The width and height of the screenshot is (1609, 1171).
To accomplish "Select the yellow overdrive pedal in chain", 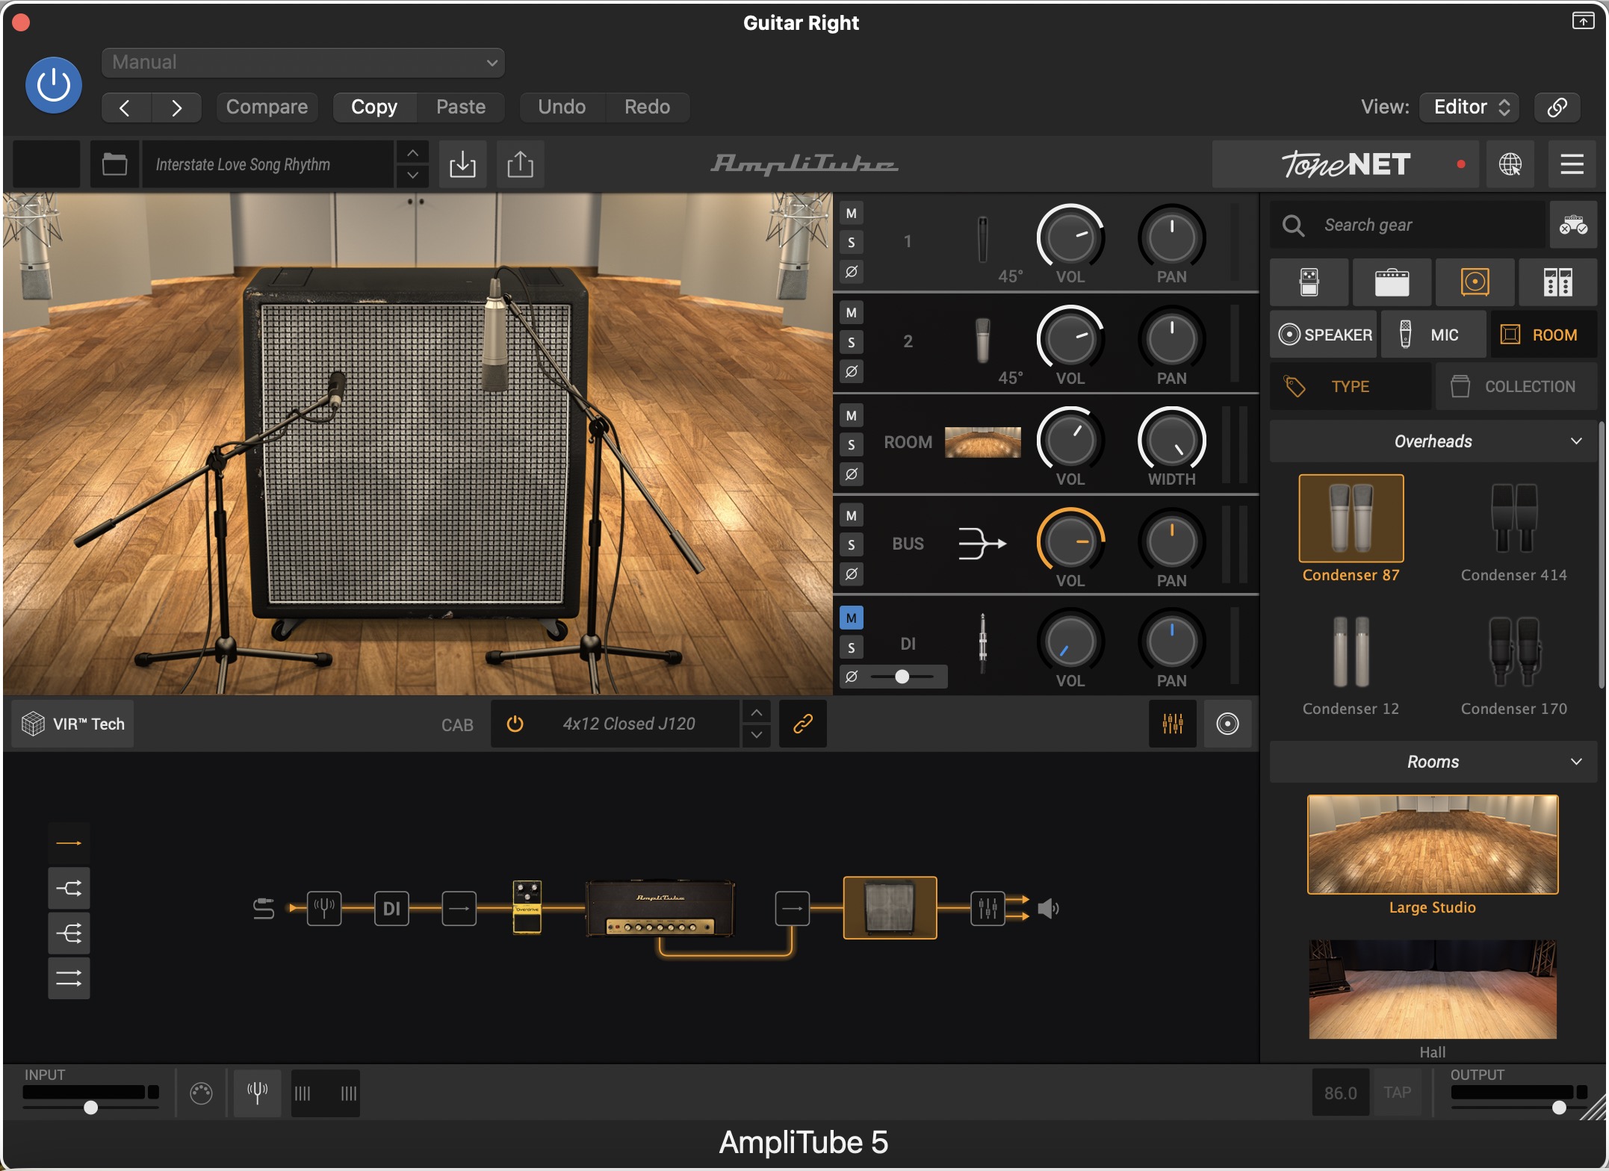I will [x=527, y=907].
